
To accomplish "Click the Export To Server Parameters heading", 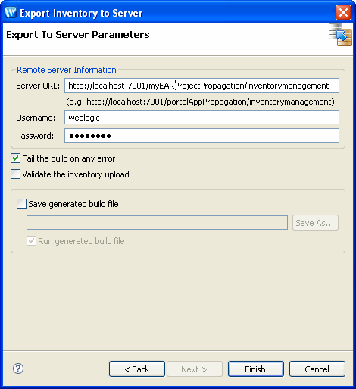I will tap(78, 35).
